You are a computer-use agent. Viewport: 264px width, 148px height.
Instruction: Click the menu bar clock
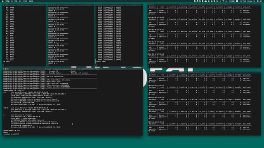click(243, 1)
